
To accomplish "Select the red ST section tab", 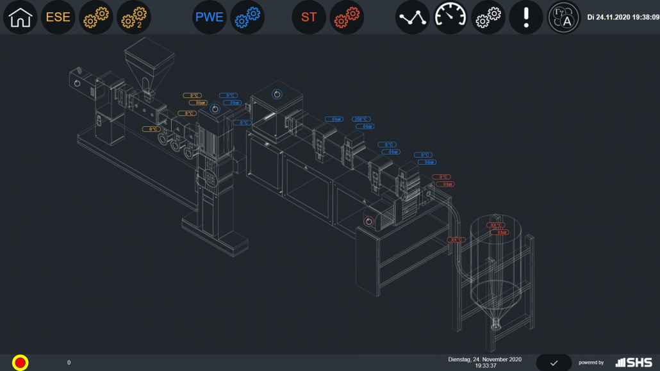I will click(309, 17).
